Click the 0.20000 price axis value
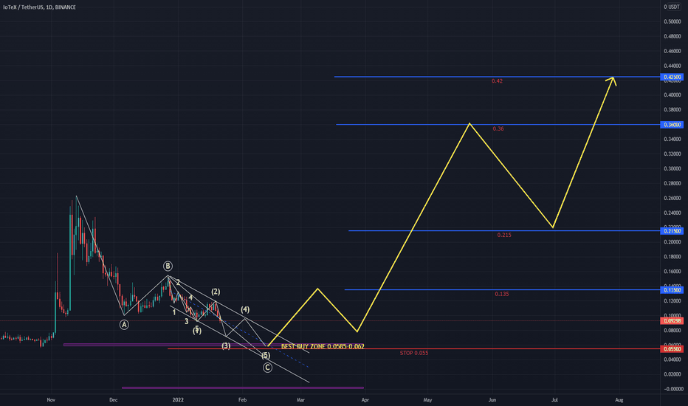 (672, 242)
